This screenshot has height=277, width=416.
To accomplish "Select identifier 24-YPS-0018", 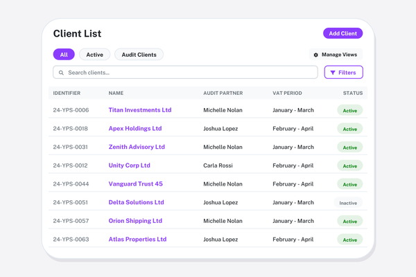I will tap(70, 129).
